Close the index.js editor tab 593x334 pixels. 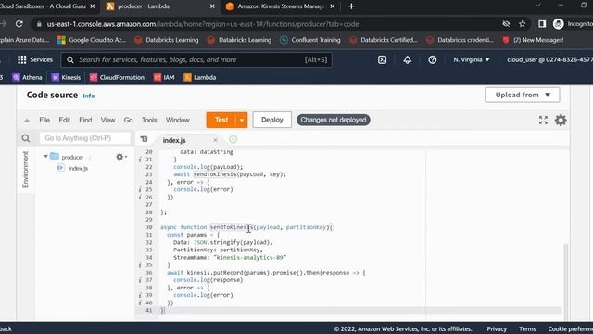[215, 140]
